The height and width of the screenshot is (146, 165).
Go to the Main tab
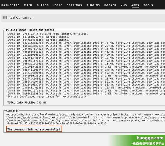(x=28, y=5)
